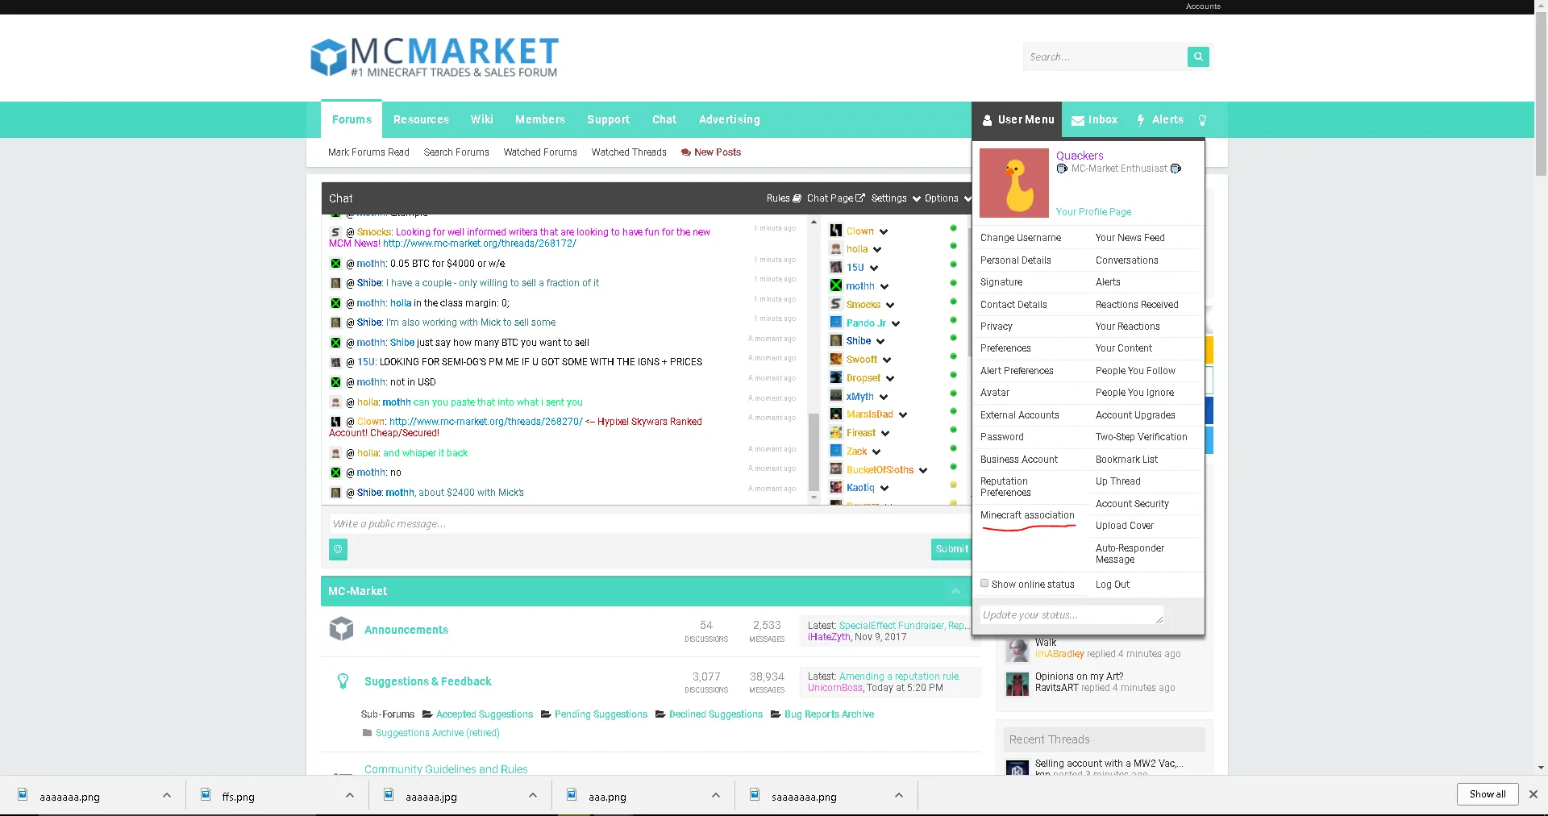
Task: Go to the Members tab
Action: pos(540,119)
